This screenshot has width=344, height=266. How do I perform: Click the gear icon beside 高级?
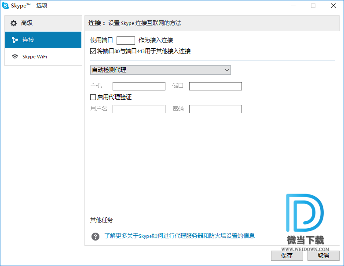(x=14, y=23)
